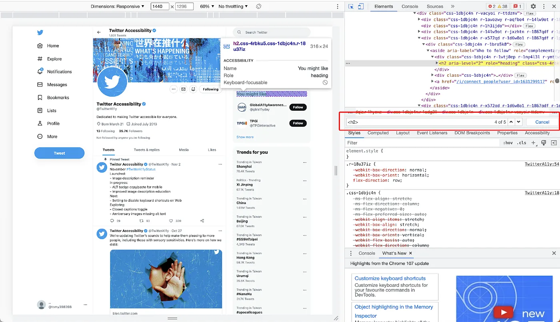
Task: Follow the GlobalA11yAwareness account
Action: coord(298,107)
